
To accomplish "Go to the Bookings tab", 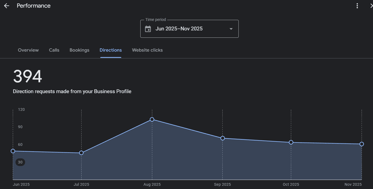I will [79, 50].
